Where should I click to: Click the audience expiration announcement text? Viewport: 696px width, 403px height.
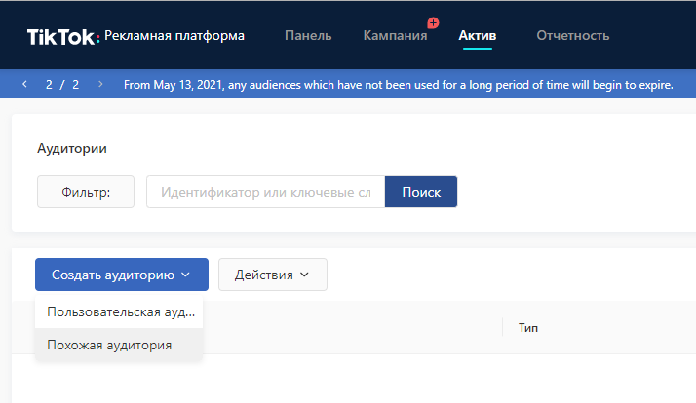(398, 85)
